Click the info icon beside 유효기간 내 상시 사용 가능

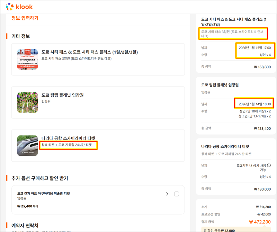click(269, 165)
